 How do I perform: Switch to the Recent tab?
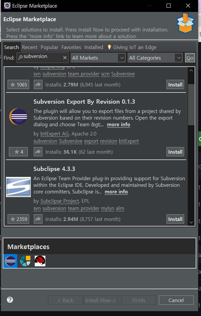pyautogui.click(x=29, y=47)
